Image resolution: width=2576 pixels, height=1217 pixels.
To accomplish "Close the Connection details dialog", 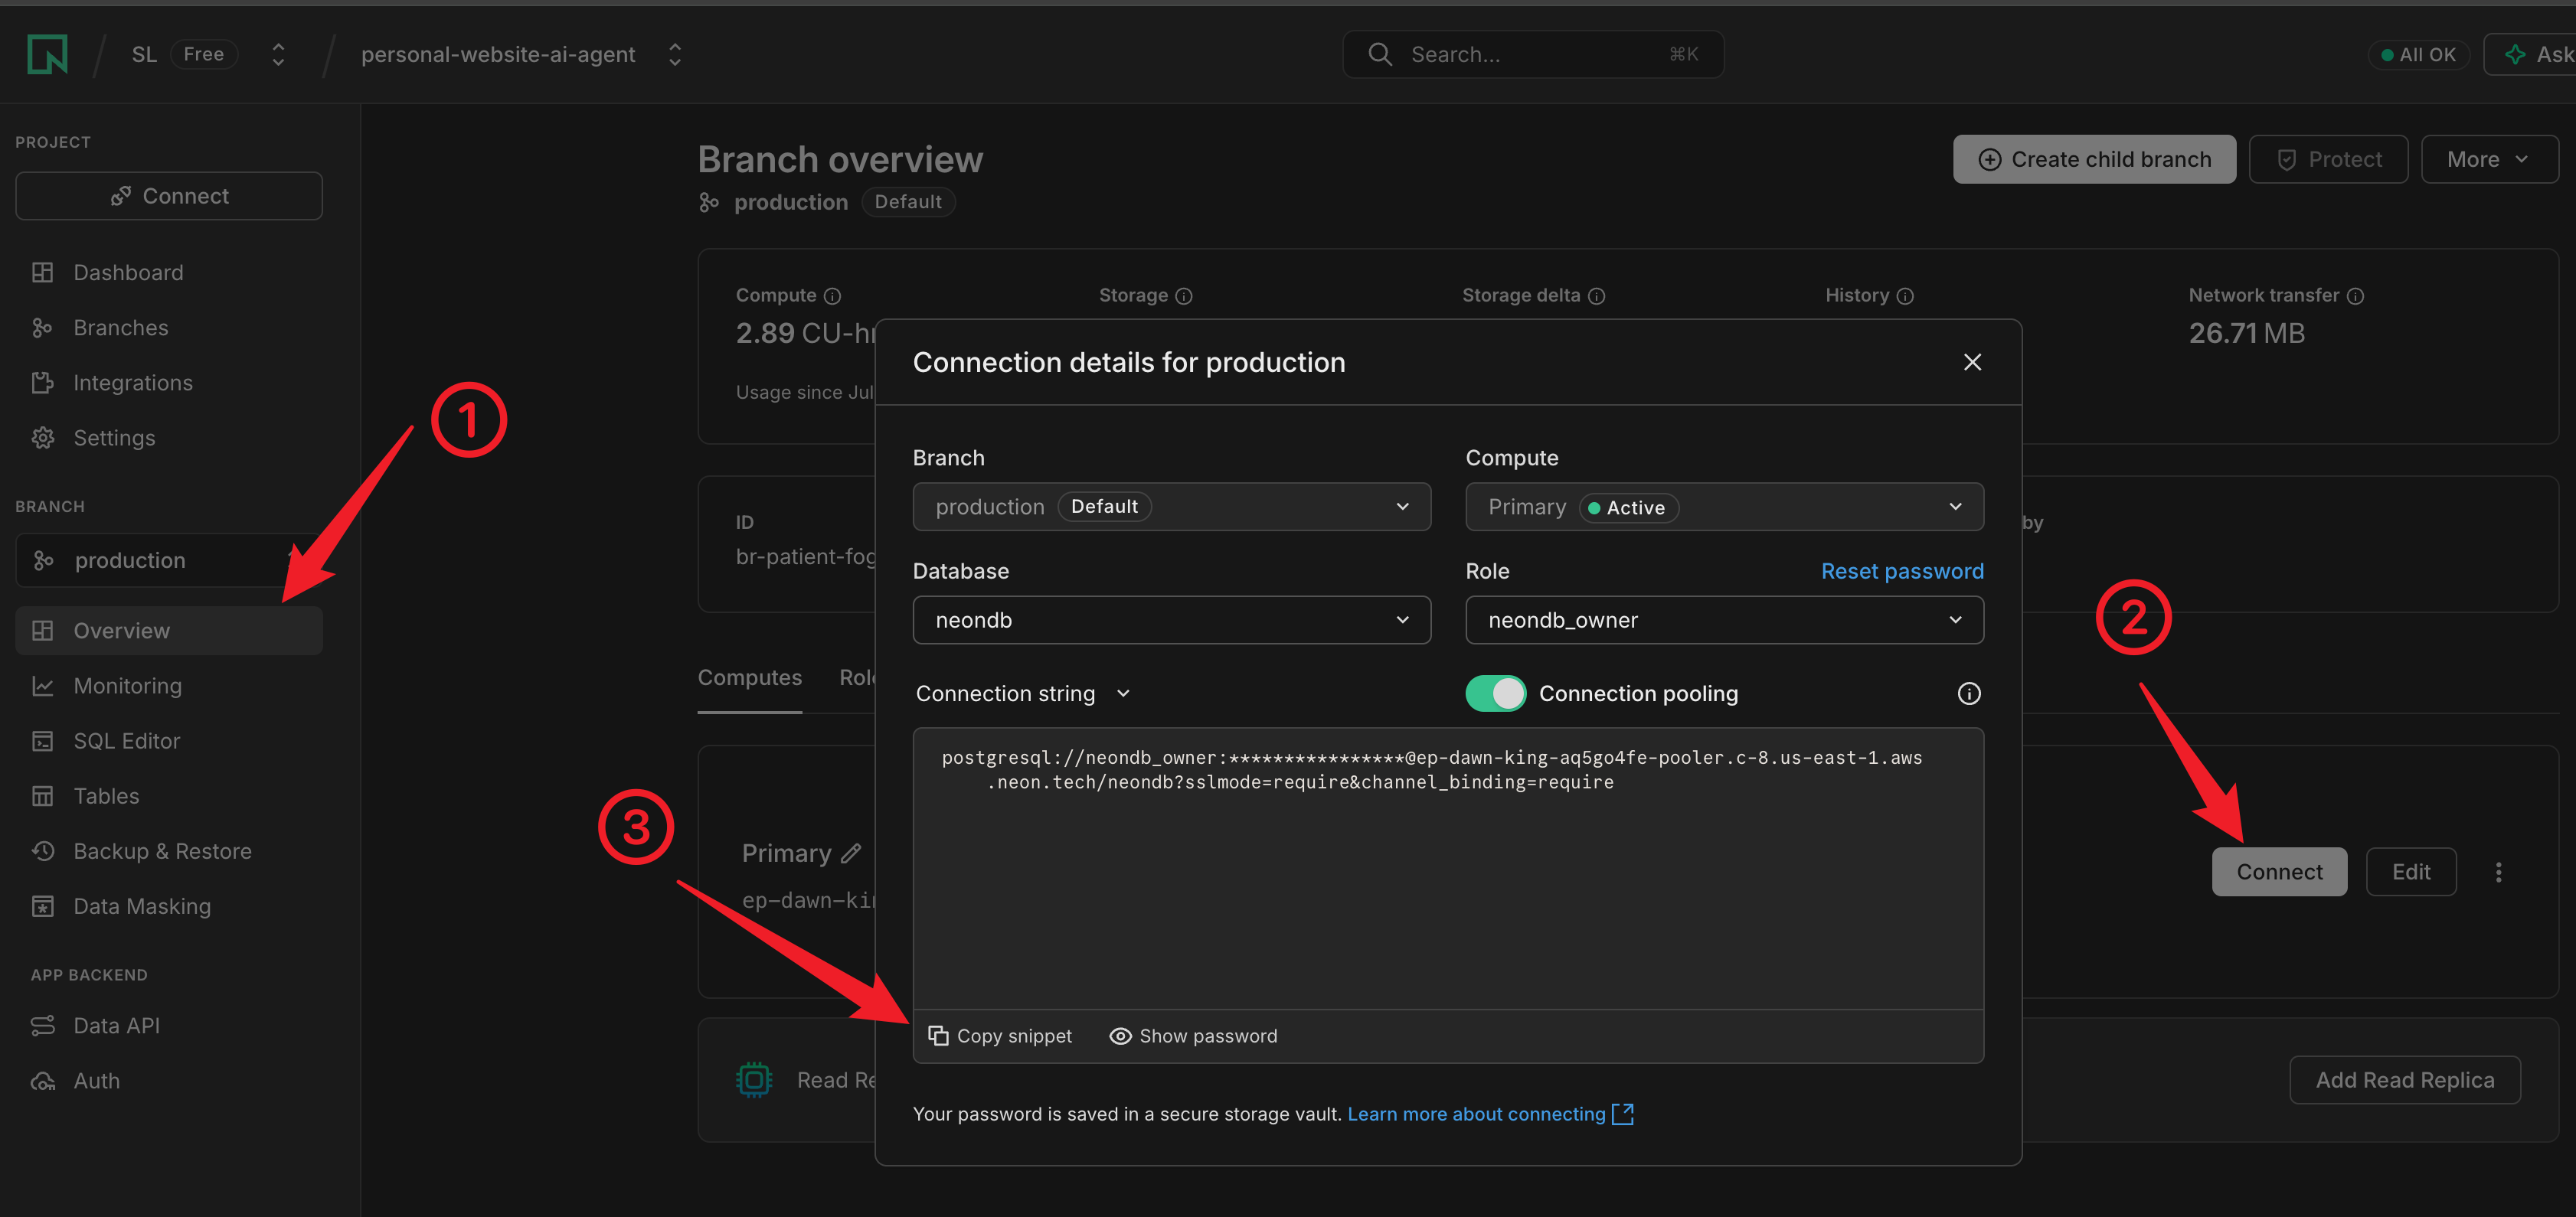I will pos(1972,362).
